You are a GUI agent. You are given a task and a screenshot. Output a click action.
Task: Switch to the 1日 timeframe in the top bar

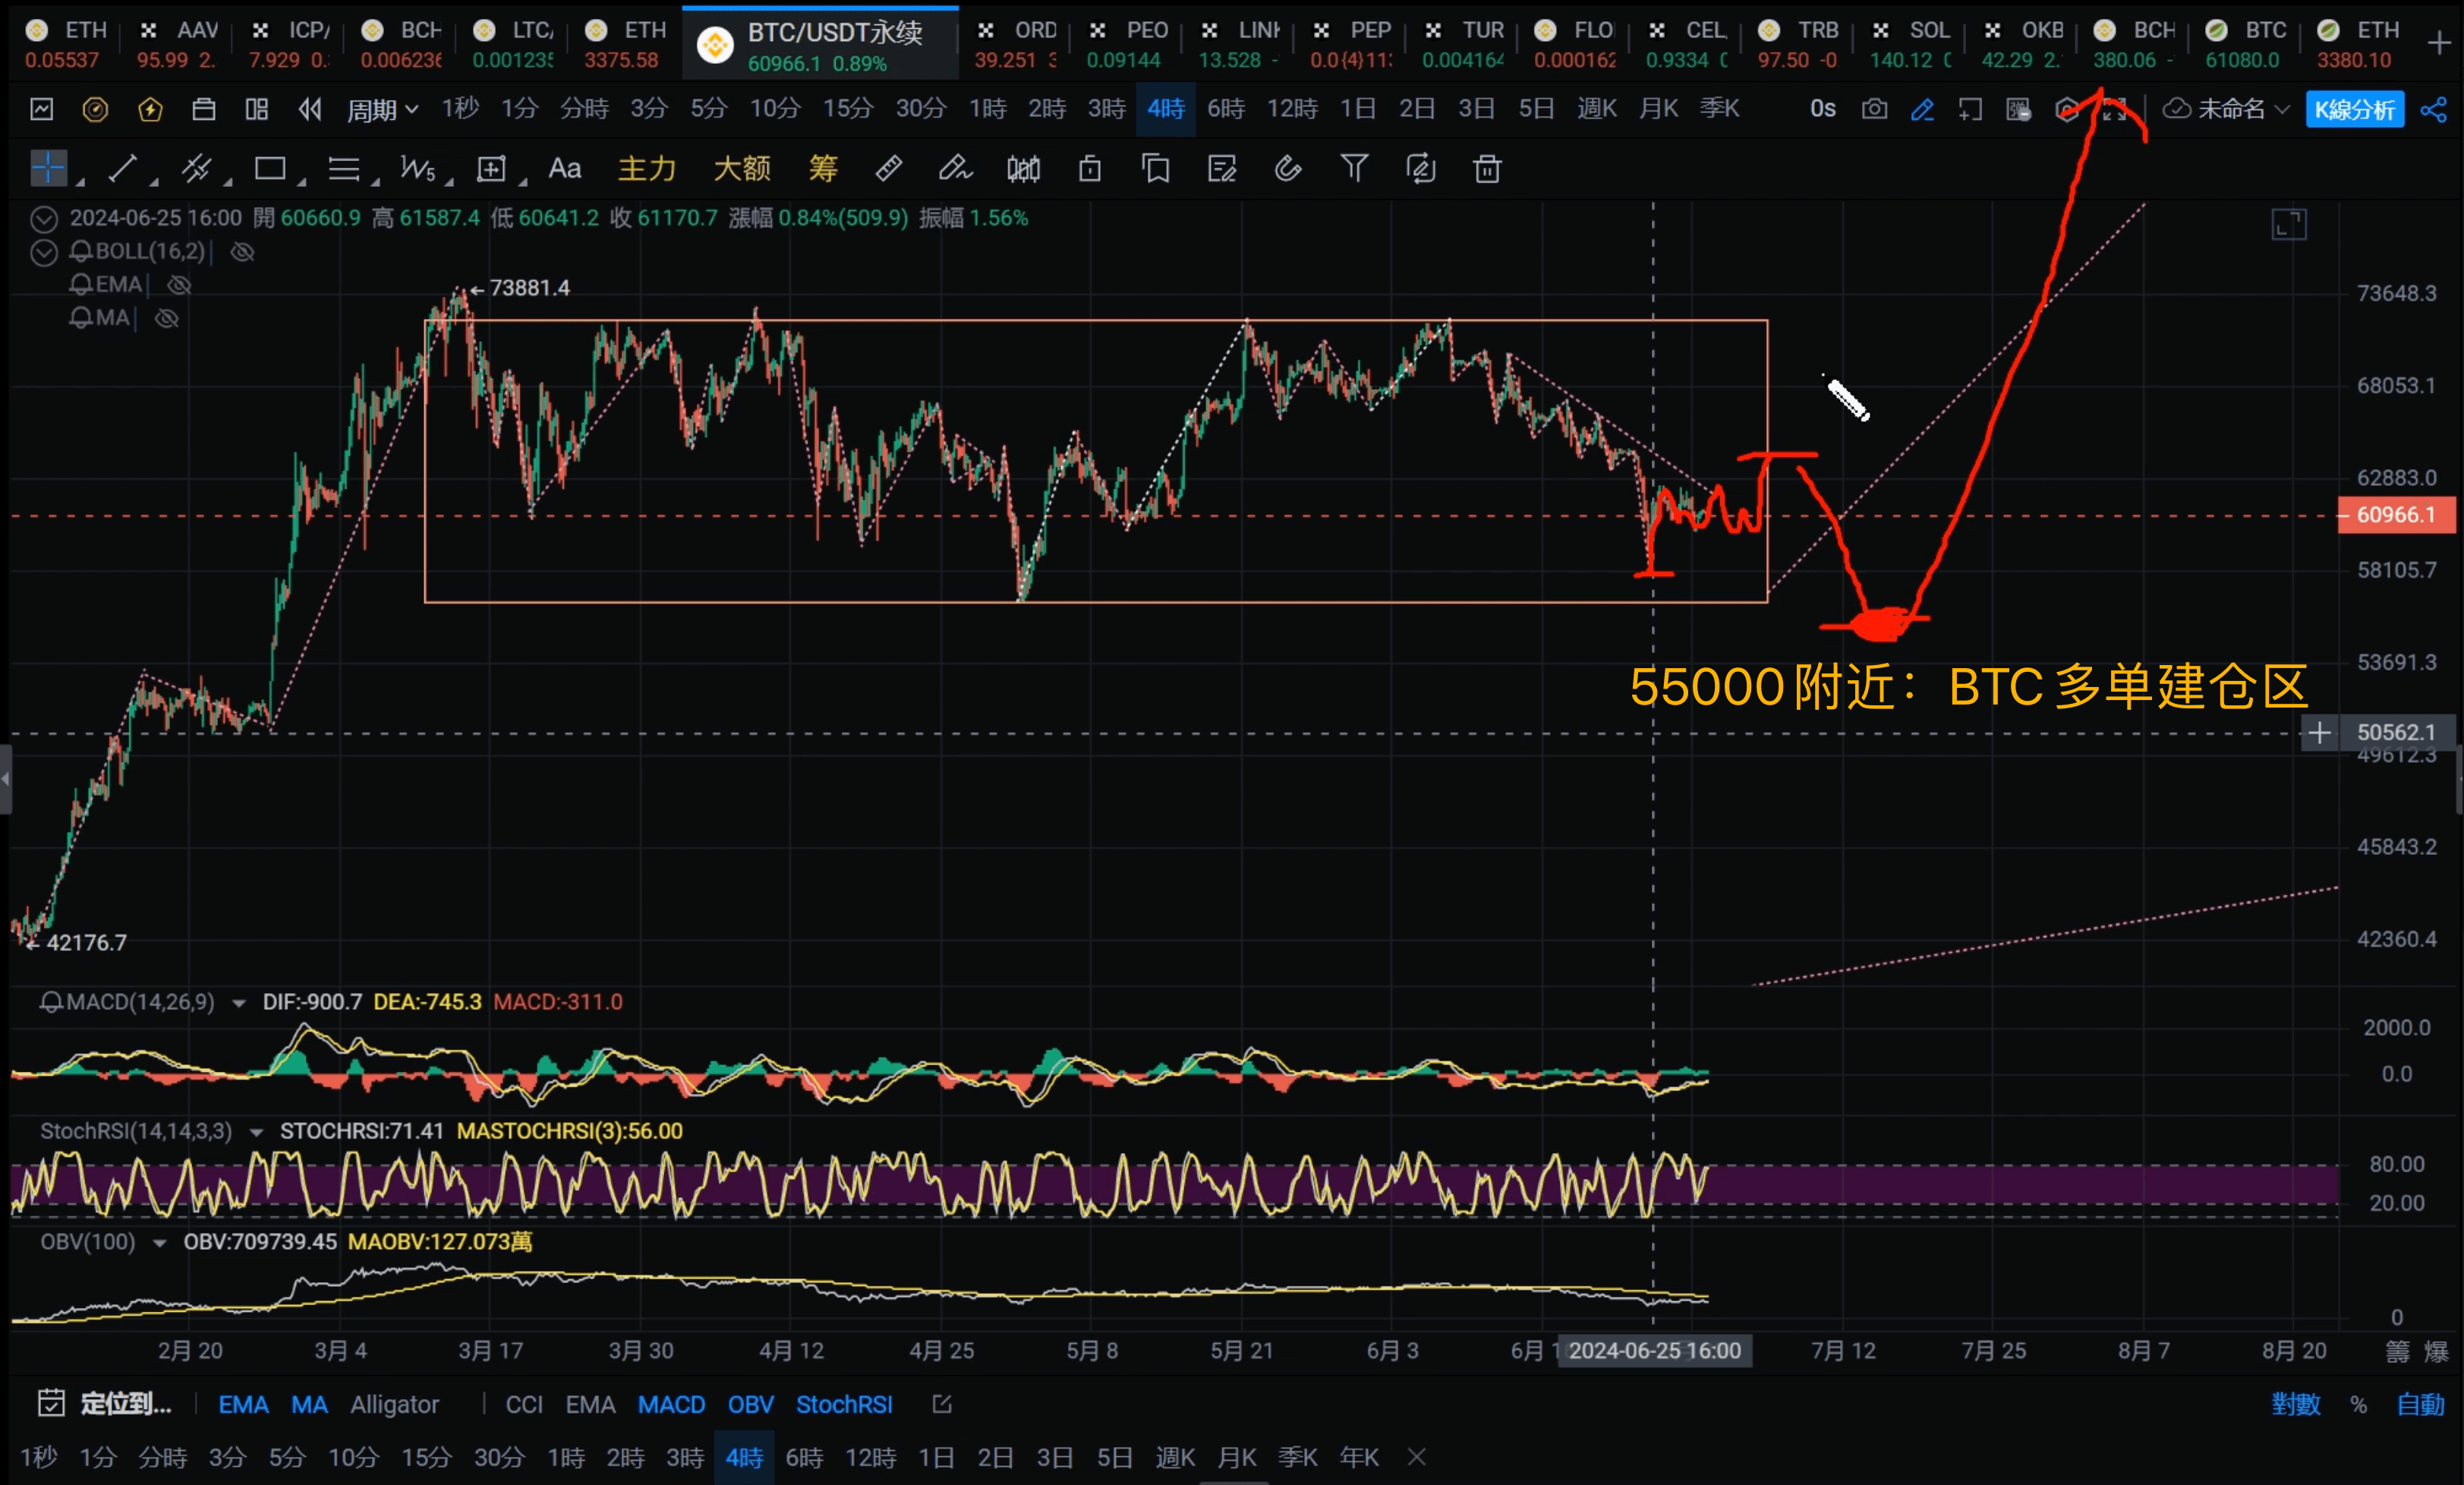(1357, 108)
